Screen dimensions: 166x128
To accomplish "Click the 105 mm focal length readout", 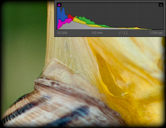I will (97, 33).
